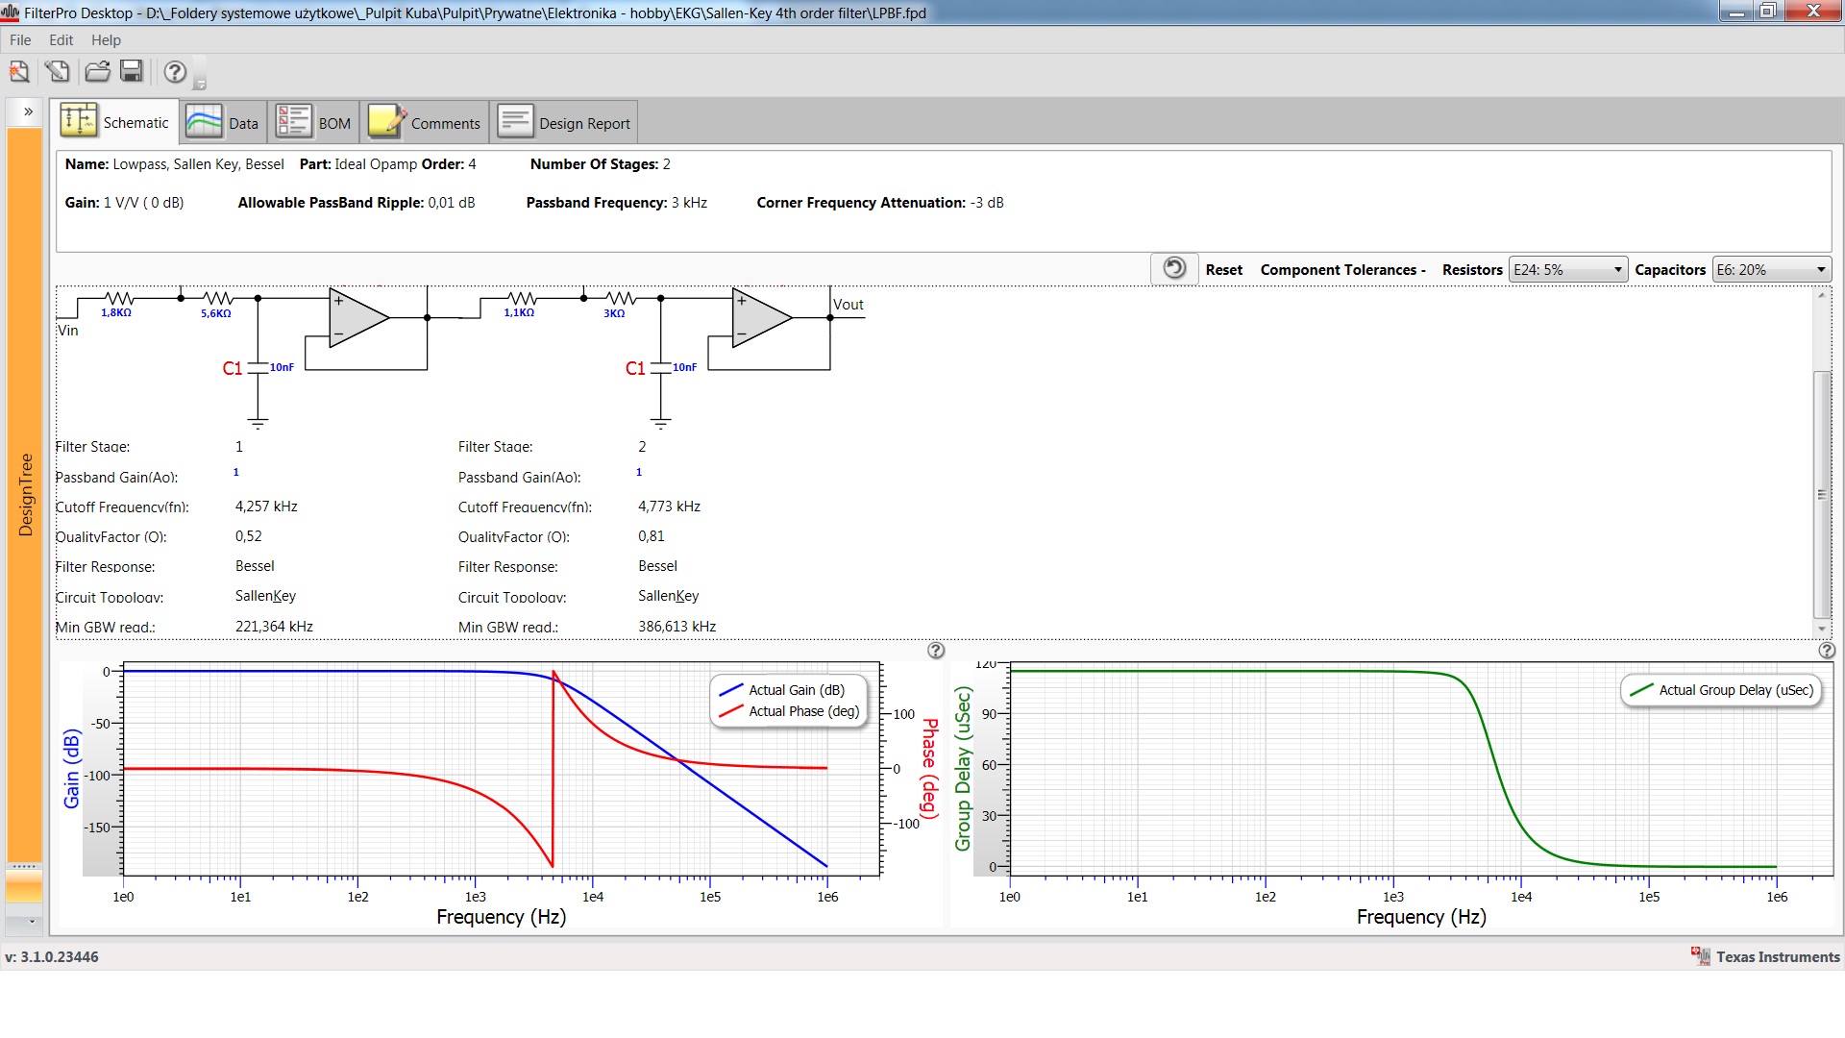Open help for the group delay plot
This screenshot has width=1845, height=1038.
1827,651
